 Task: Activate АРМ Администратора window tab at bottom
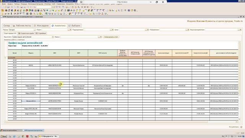tap(33, 130)
